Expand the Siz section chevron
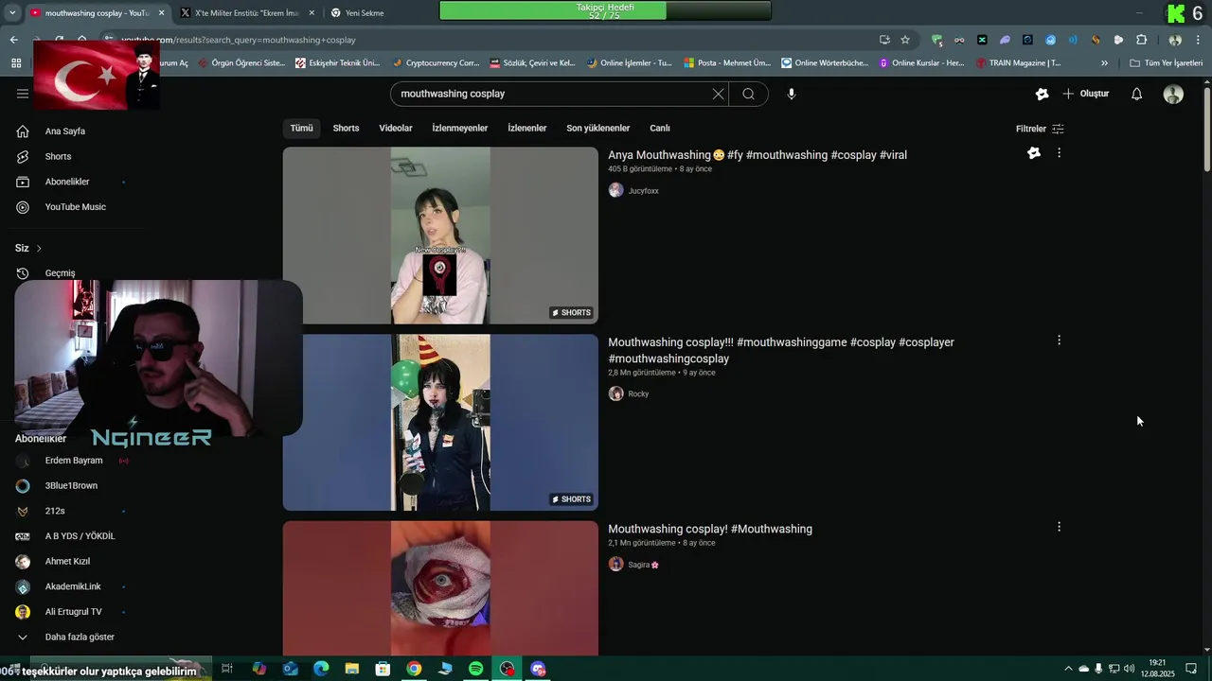The image size is (1212, 681). pyautogui.click(x=39, y=248)
